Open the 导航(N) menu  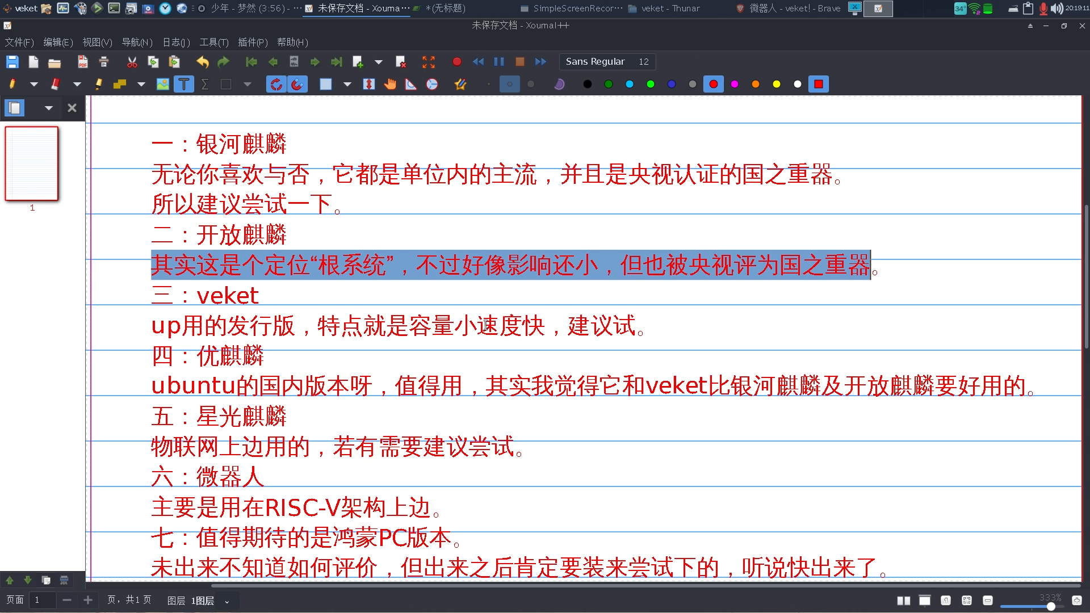(137, 43)
